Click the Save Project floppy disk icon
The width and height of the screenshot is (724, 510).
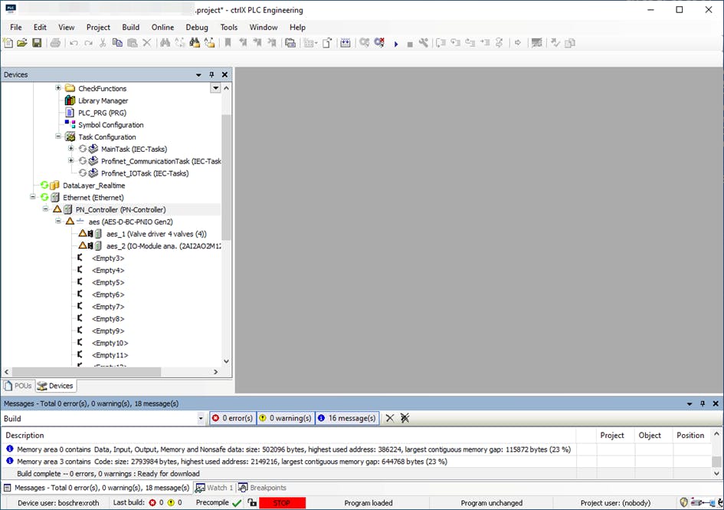point(37,43)
